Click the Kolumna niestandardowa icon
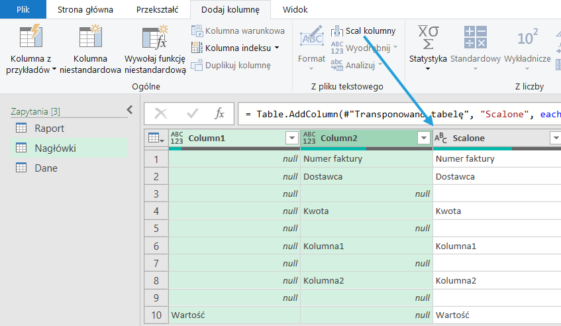The height and width of the screenshot is (326, 561). click(89, 37)
